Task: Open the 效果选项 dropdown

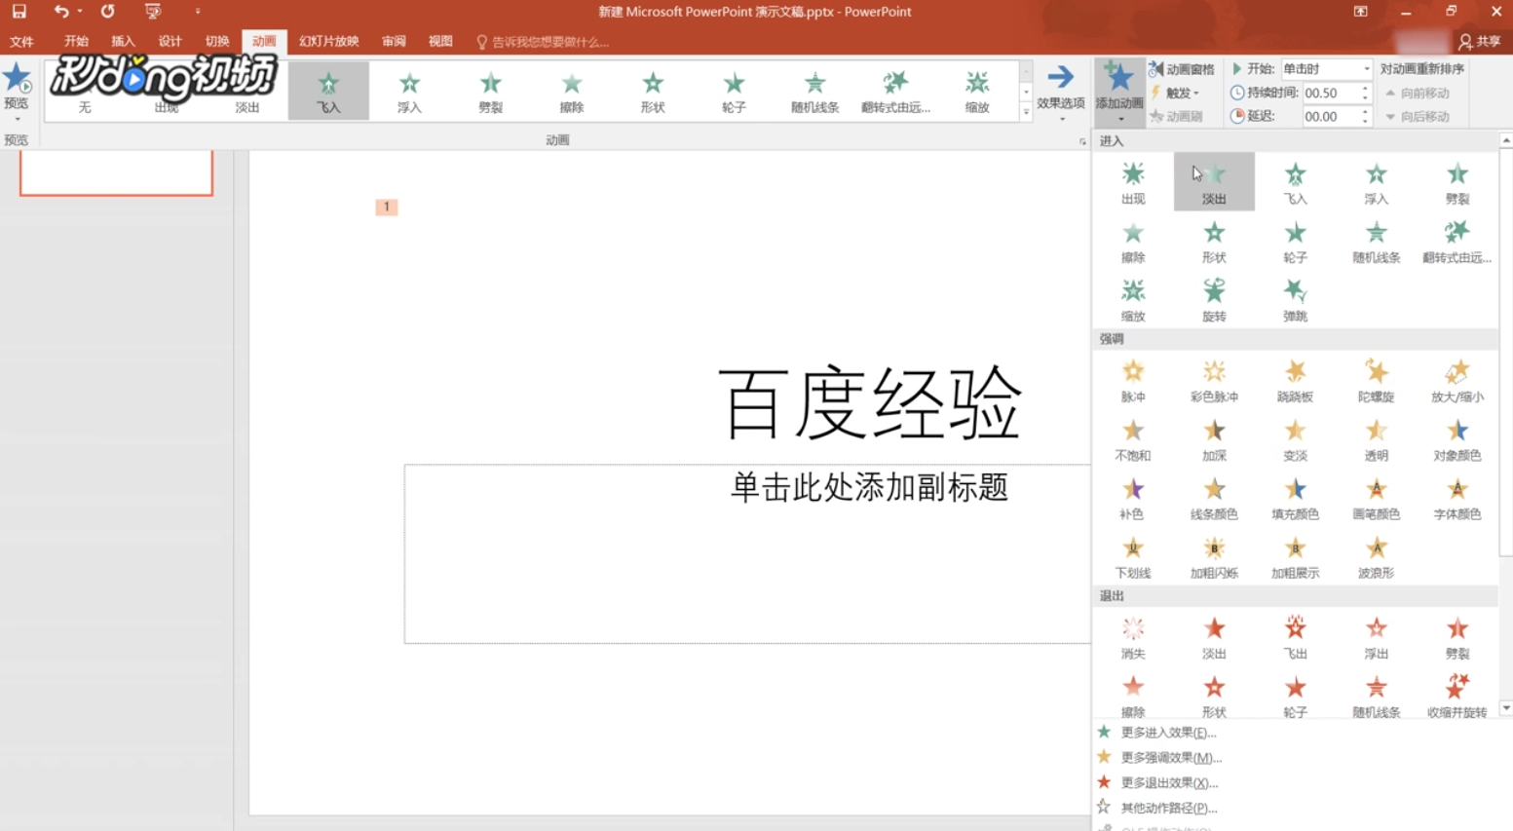Action: tap(1060, 93)
